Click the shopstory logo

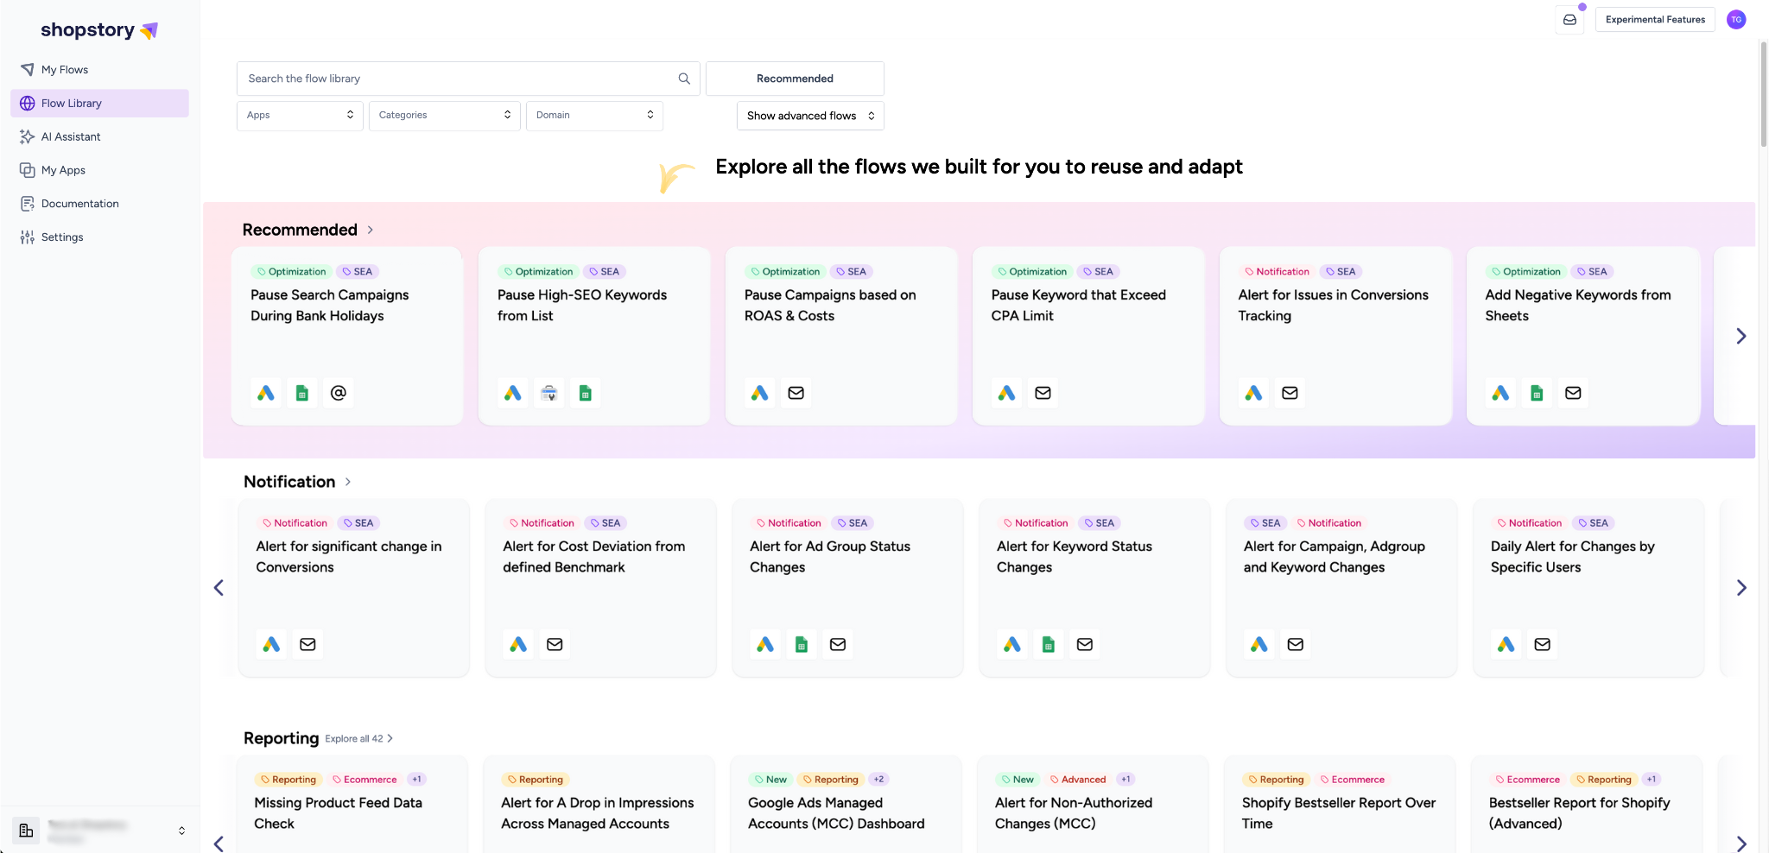point(99,30)
